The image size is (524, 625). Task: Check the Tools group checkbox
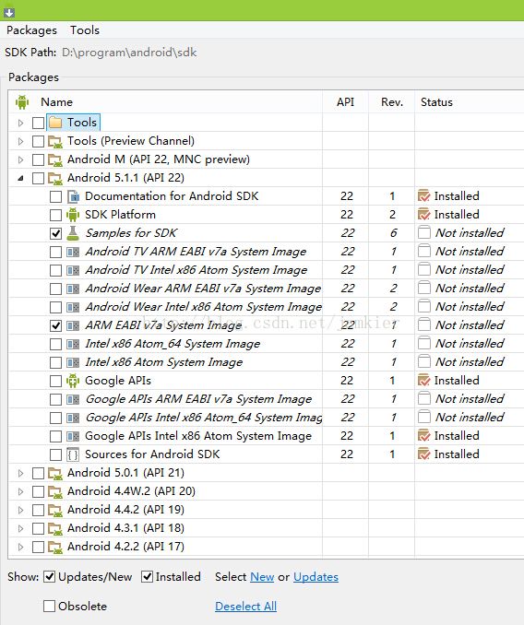(38, 123)
